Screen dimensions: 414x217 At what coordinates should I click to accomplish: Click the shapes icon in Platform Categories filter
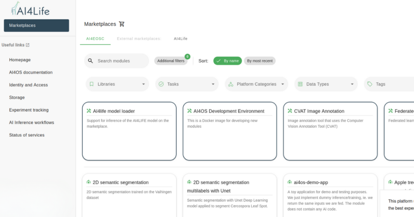231,84
